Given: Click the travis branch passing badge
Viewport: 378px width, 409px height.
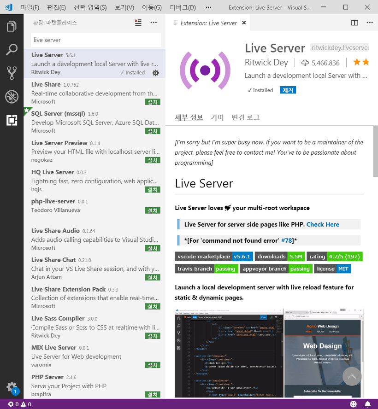Looking at the screenshot, I should point(206,269).
